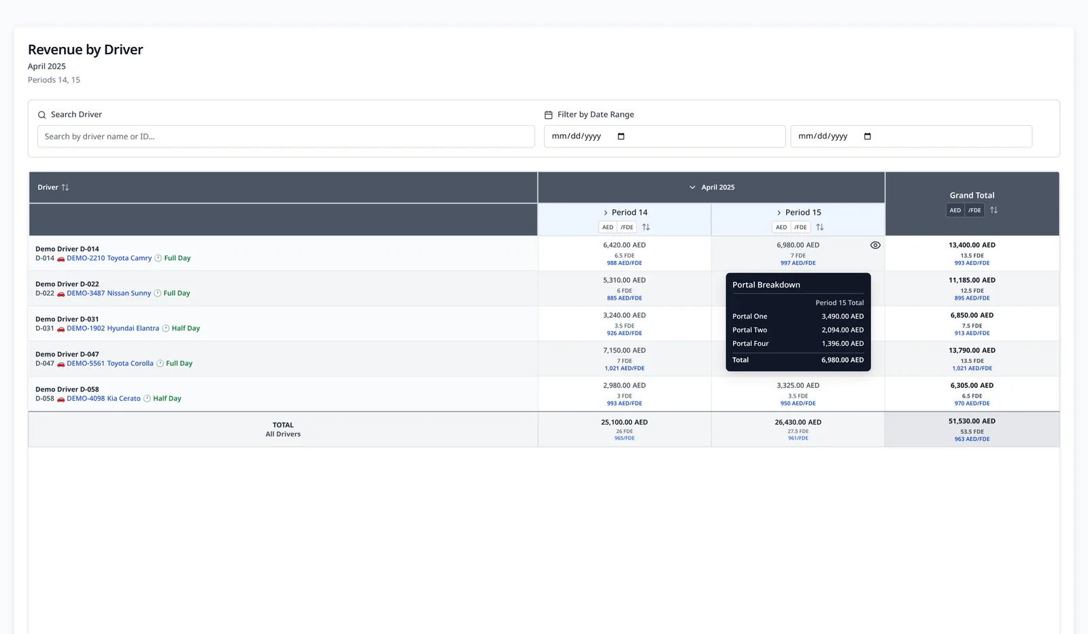Screen dimensions: 1088x634
Task: Expand the Period 15 column chevron
Action: (779, 213)
